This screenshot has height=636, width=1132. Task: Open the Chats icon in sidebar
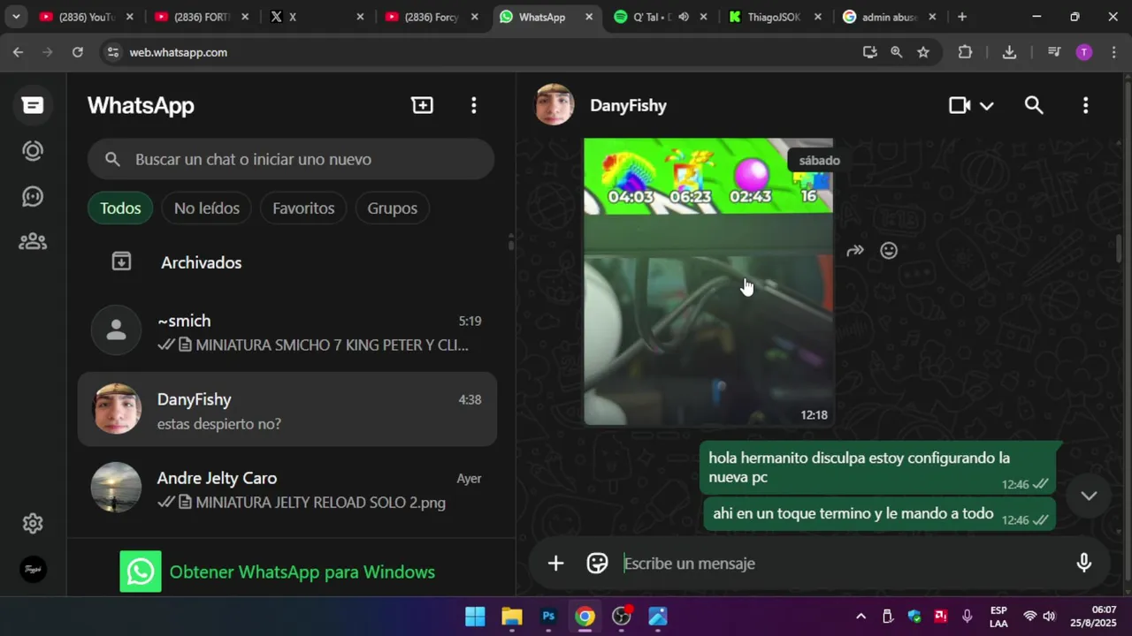coord(33,105)
